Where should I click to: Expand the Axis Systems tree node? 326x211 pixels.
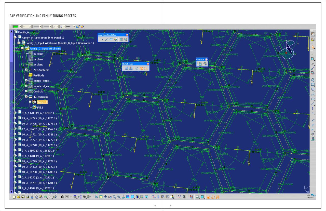coord(26,70)
